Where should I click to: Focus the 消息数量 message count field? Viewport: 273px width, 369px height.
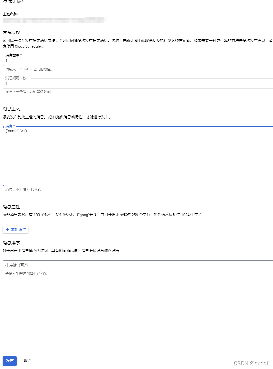point(138,61)
